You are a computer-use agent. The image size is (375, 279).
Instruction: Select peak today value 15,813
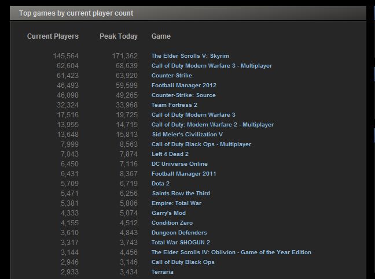[x=127, y=135]
